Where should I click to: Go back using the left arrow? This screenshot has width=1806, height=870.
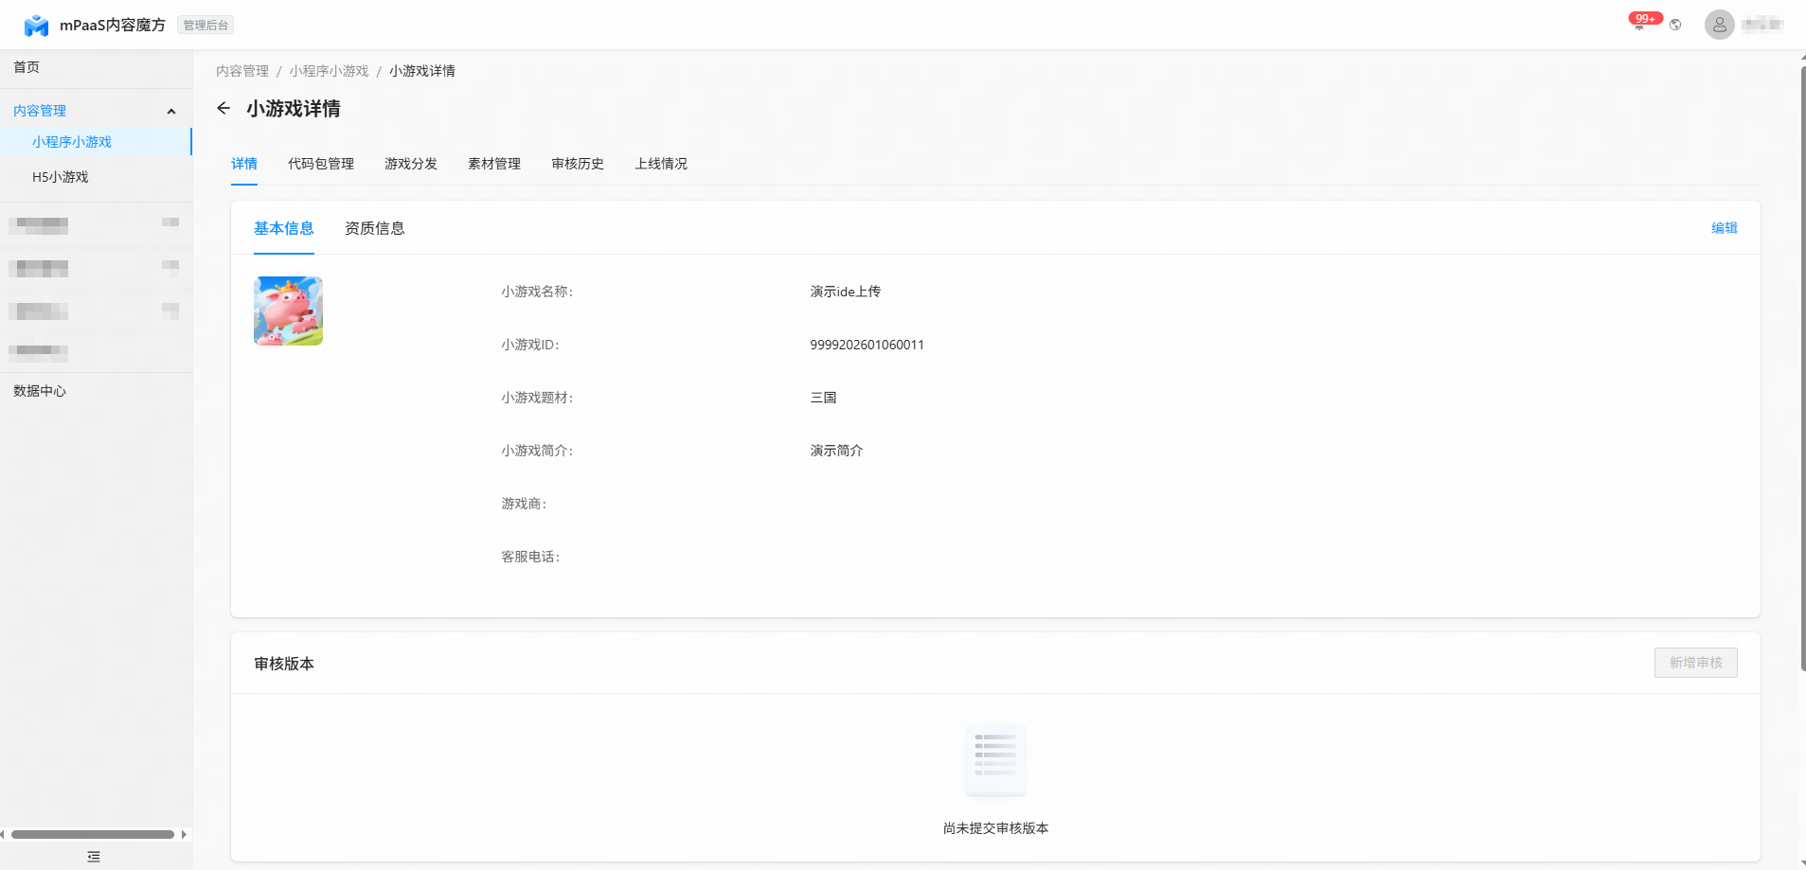click(x=224, y=108)
